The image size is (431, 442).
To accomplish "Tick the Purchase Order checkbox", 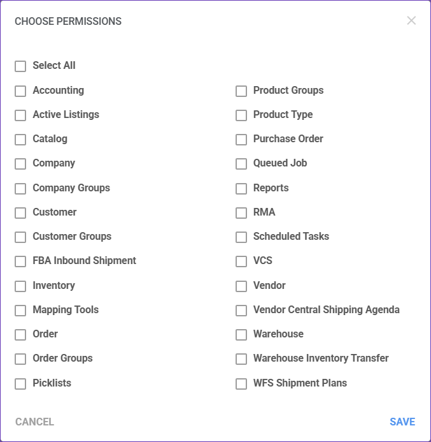I will point(241,140).
